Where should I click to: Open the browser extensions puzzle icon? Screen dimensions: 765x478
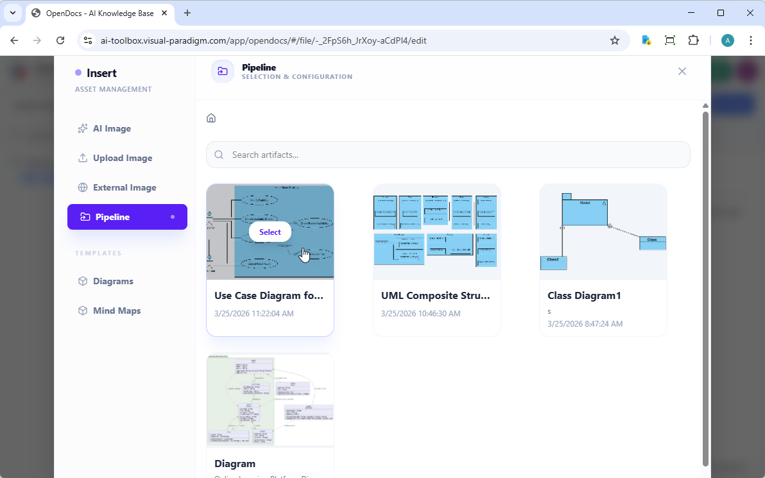(x=694, y=40)
